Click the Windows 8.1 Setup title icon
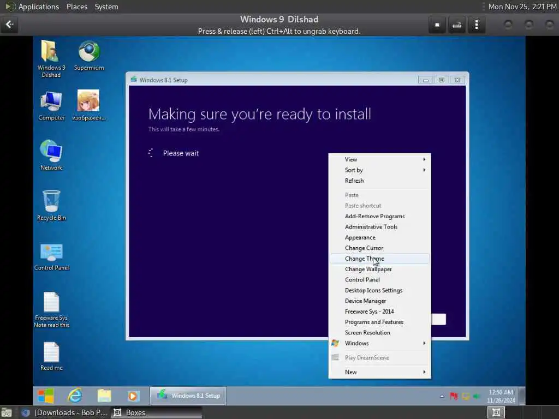Image resolution: width=559 pixels, height=419 pixels. [x=134, y=80]
